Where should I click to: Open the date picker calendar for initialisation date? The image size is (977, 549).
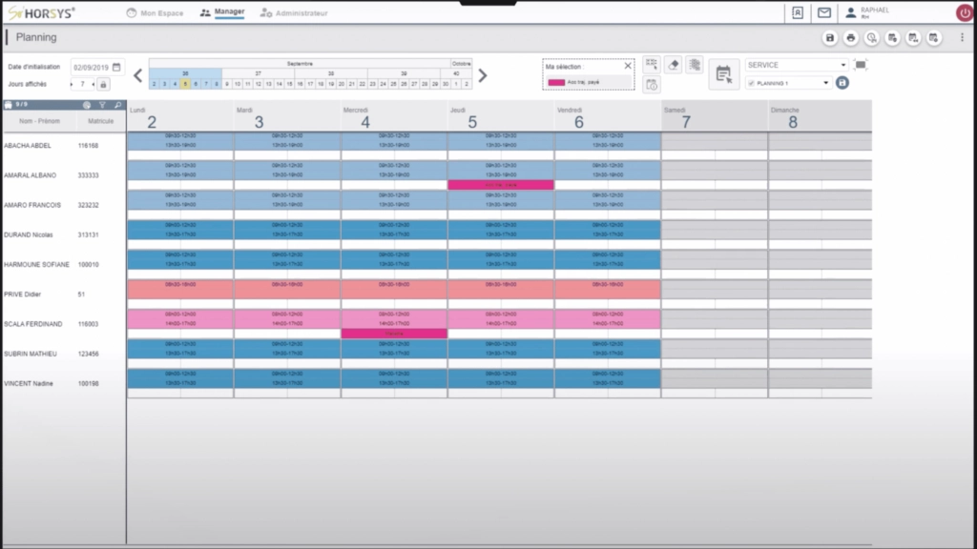116,67
